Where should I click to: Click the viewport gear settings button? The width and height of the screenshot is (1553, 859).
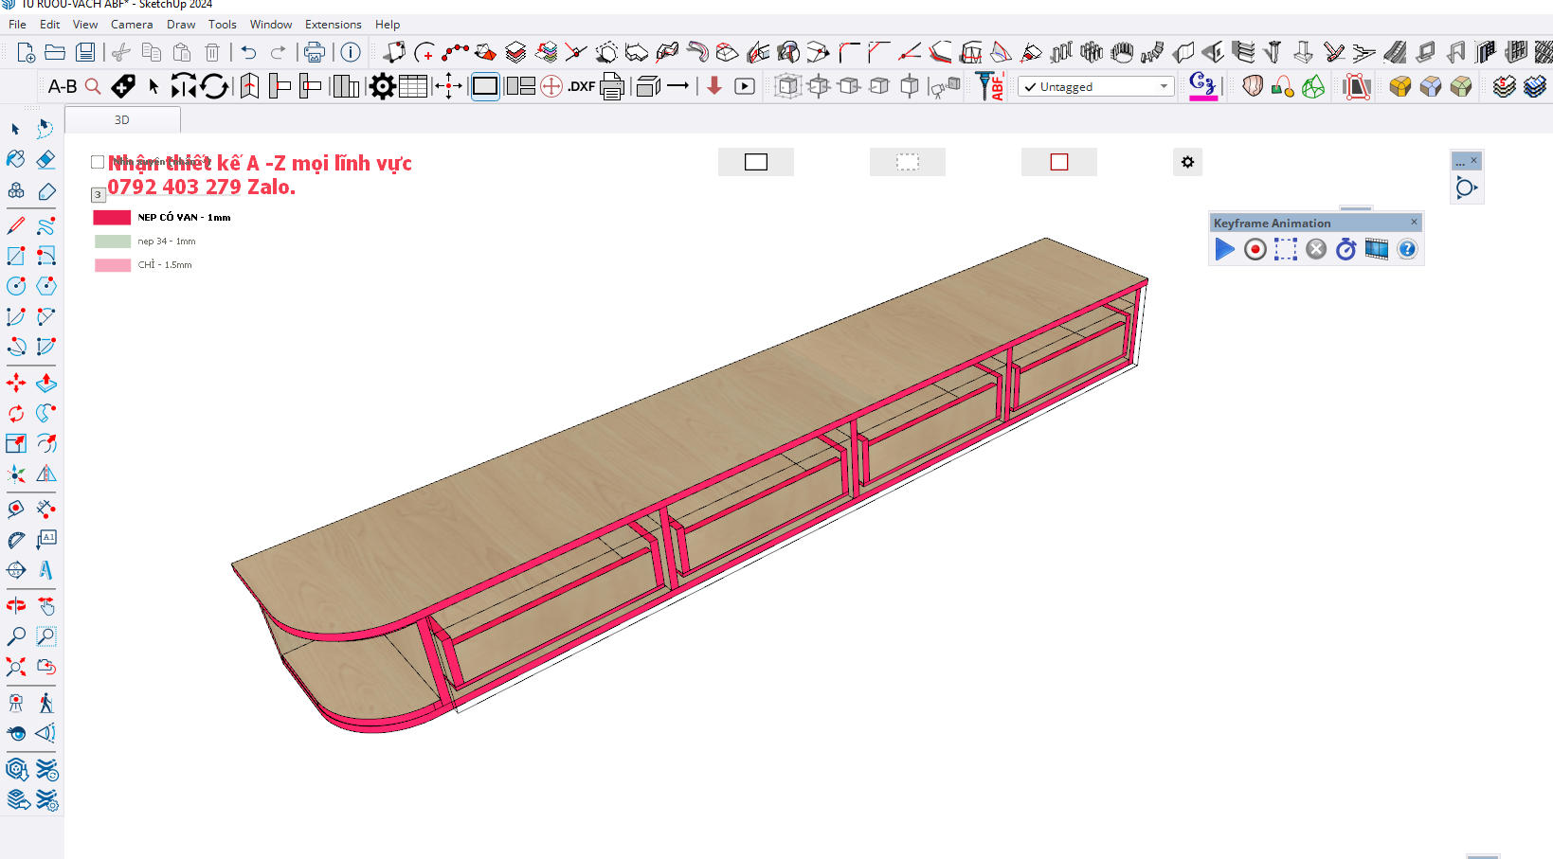pos(1187,162)
